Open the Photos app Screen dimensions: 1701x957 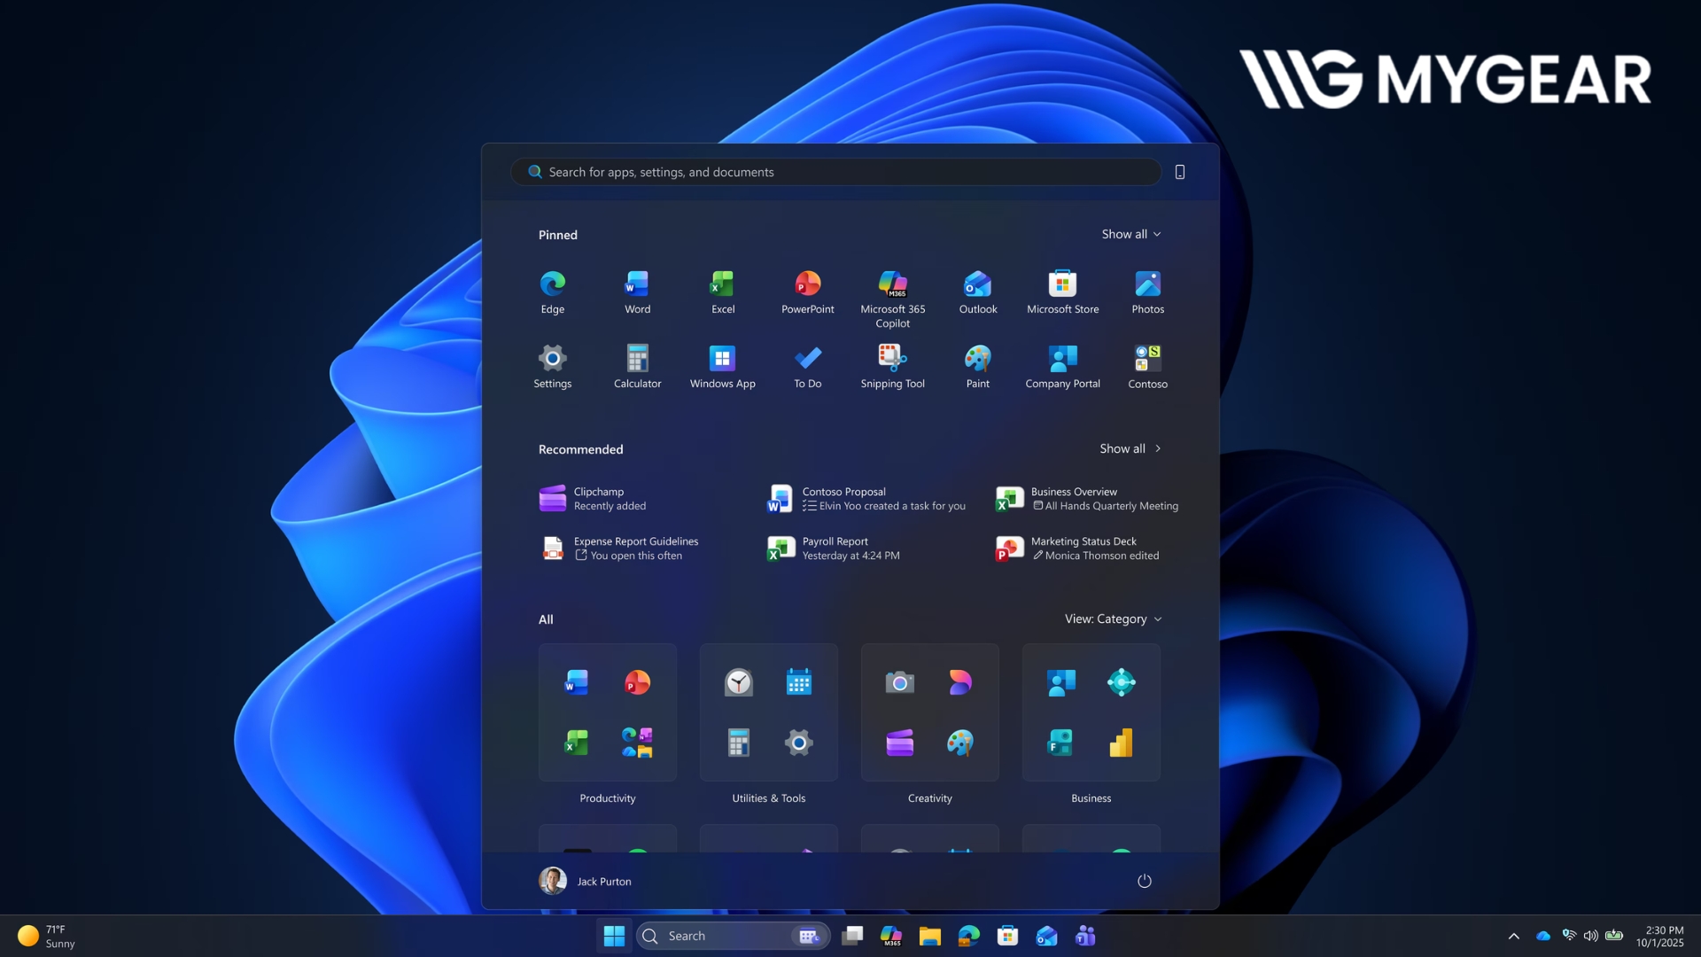pos(1147,292)
